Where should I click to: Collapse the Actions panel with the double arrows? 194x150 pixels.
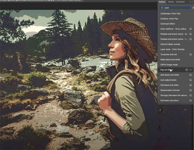190,2
